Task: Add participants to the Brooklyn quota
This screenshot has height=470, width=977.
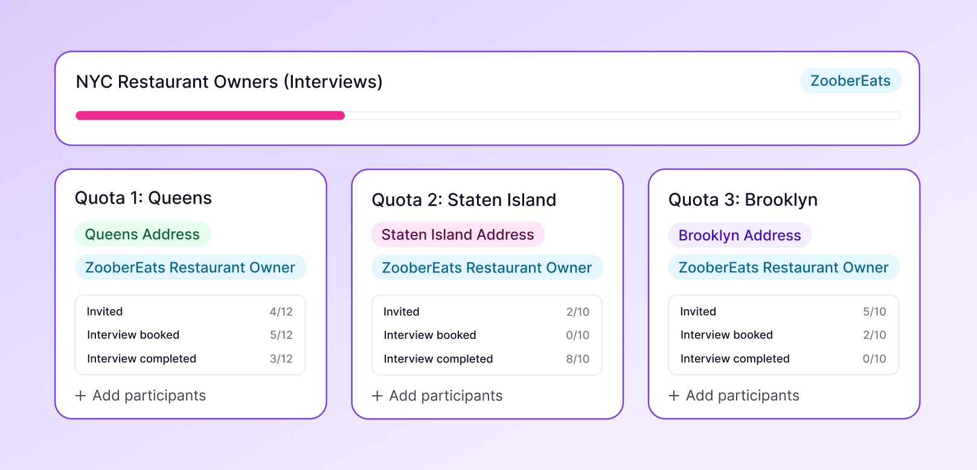Action: click(x=734, y=396)
